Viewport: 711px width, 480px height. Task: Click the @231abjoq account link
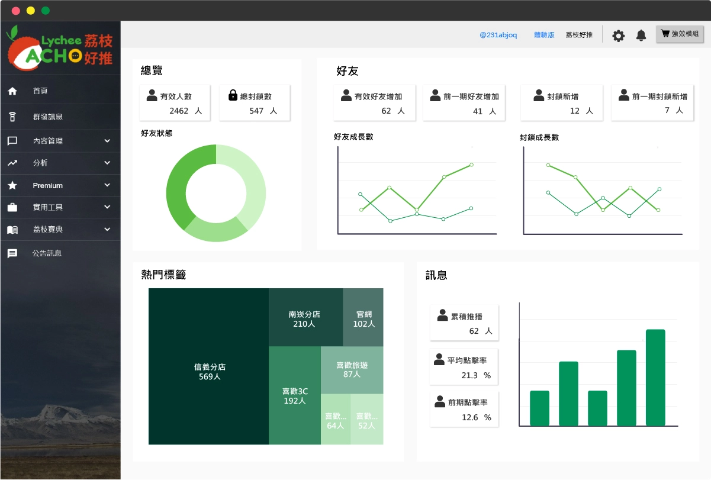(x=498, y=35)
